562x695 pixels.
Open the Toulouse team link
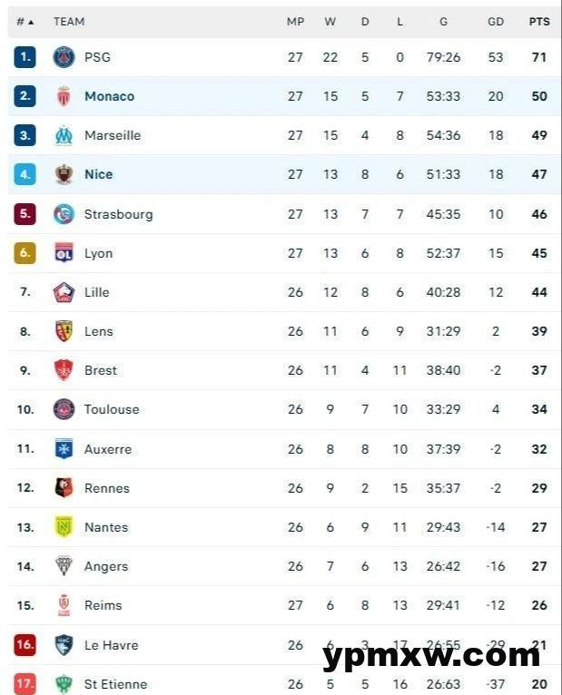(x=112, y=409)
